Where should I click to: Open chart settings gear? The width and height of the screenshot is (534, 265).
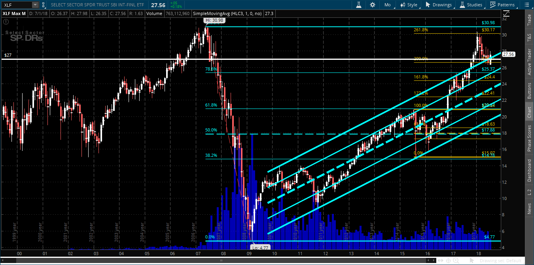coord(372,5)
